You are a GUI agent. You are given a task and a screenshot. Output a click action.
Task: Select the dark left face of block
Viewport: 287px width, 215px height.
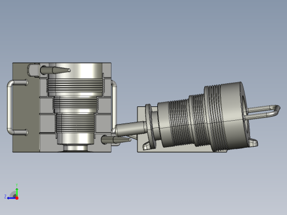click(x=26, y=108)
